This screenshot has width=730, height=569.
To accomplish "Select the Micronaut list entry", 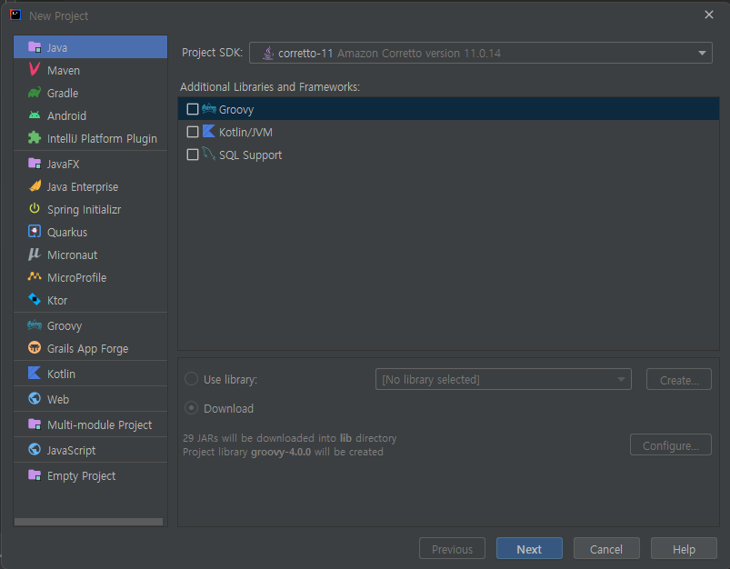I will 90,255.
